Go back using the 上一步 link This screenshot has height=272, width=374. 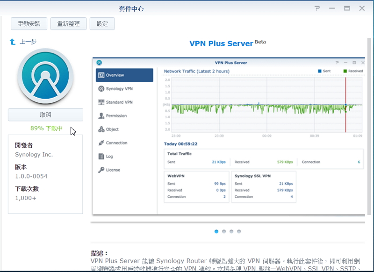pos(28,42)
